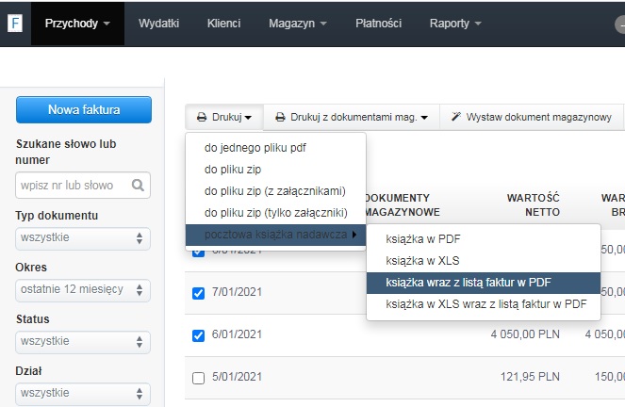Select książka w XLS option
The width and height of the screenshot is (625, 407).
click(x=422, y=260)
